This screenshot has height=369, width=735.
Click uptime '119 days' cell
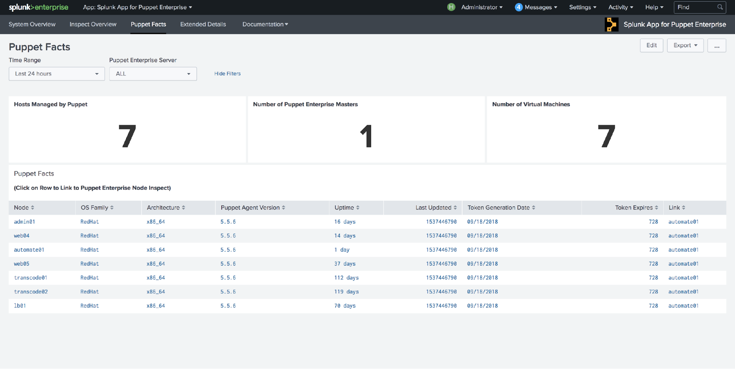pos(346,292)
